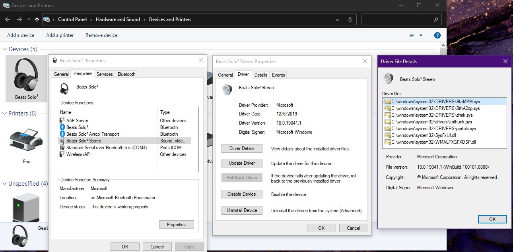
Task: Open the Events tab in Stereo Properties
Action: tap(278, 75)
